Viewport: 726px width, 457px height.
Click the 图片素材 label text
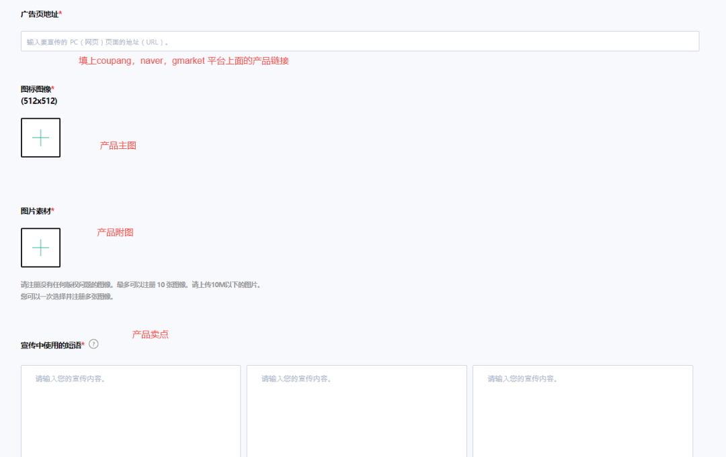38,211
